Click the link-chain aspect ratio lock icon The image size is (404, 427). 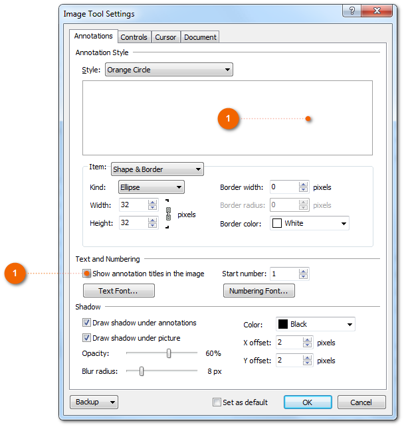tap(168, 214)
